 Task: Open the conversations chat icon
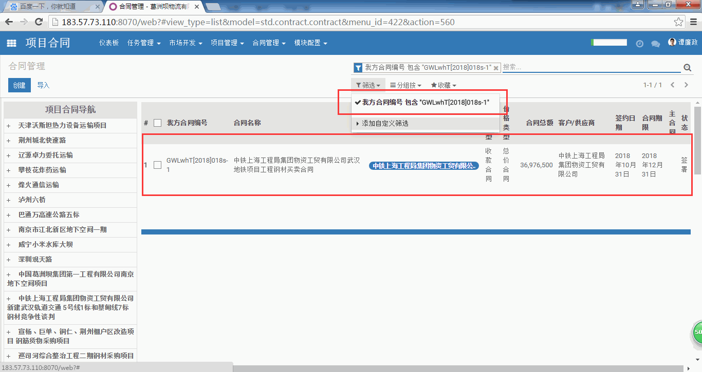pyautogui.click(x=655, y=44)
